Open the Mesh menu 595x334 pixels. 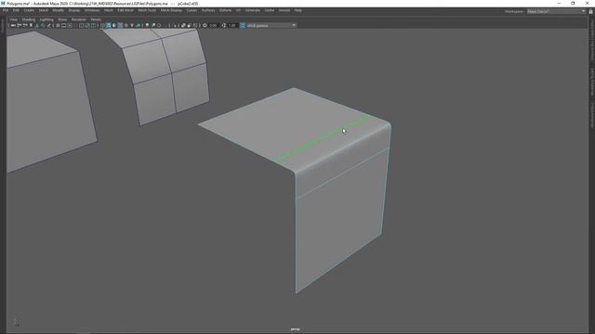[109, 10]
